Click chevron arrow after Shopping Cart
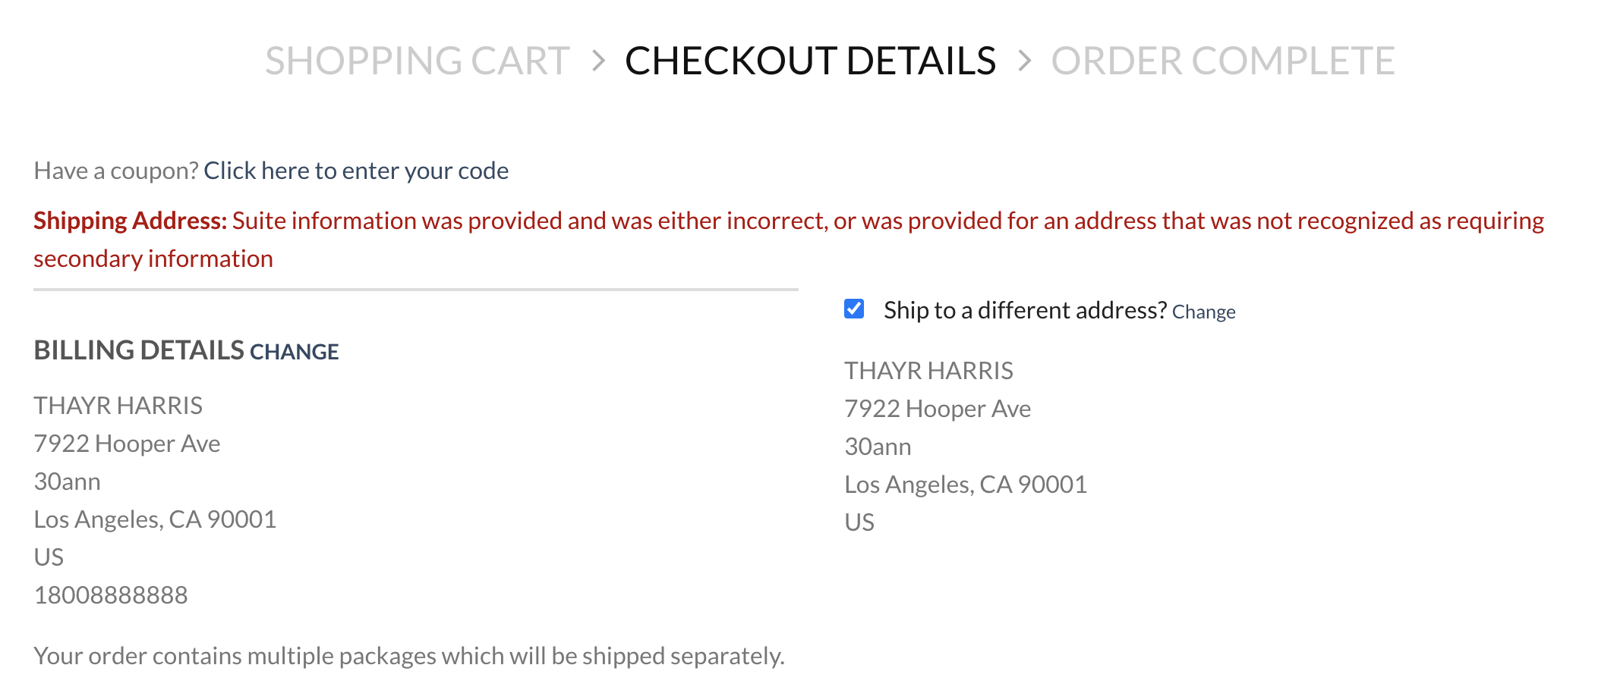 pyautogui.click(x=598, y=61)
